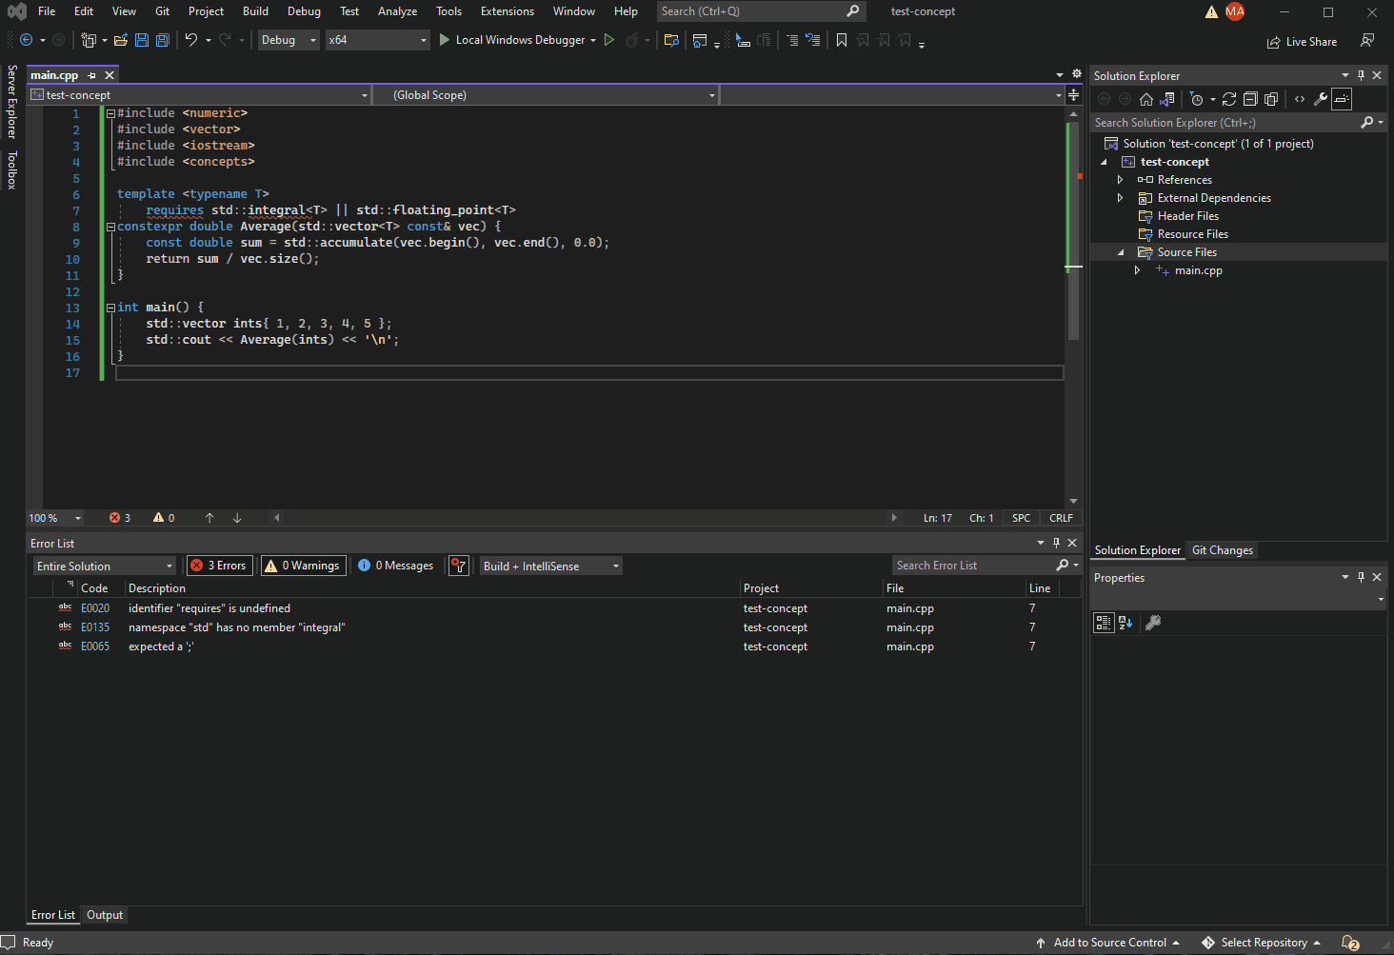Open the x64 platform dropdown

pos(378,40)
